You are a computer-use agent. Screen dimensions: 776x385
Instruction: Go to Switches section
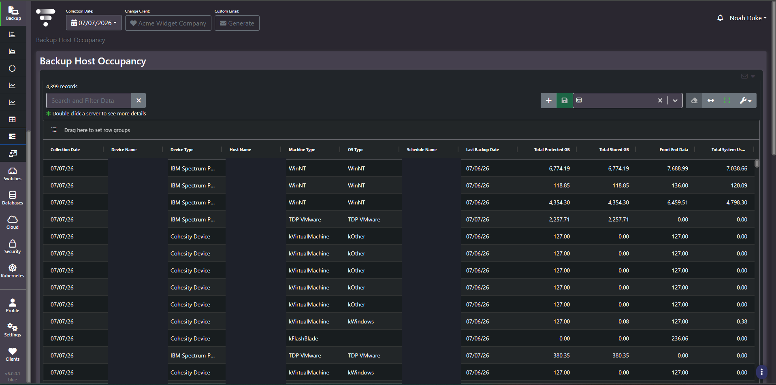point(13,174)
